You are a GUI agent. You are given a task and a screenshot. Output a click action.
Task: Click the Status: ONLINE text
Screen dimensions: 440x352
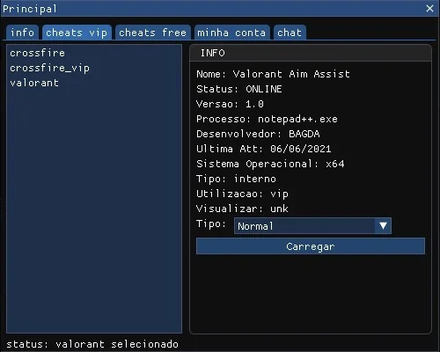(239, 89)
